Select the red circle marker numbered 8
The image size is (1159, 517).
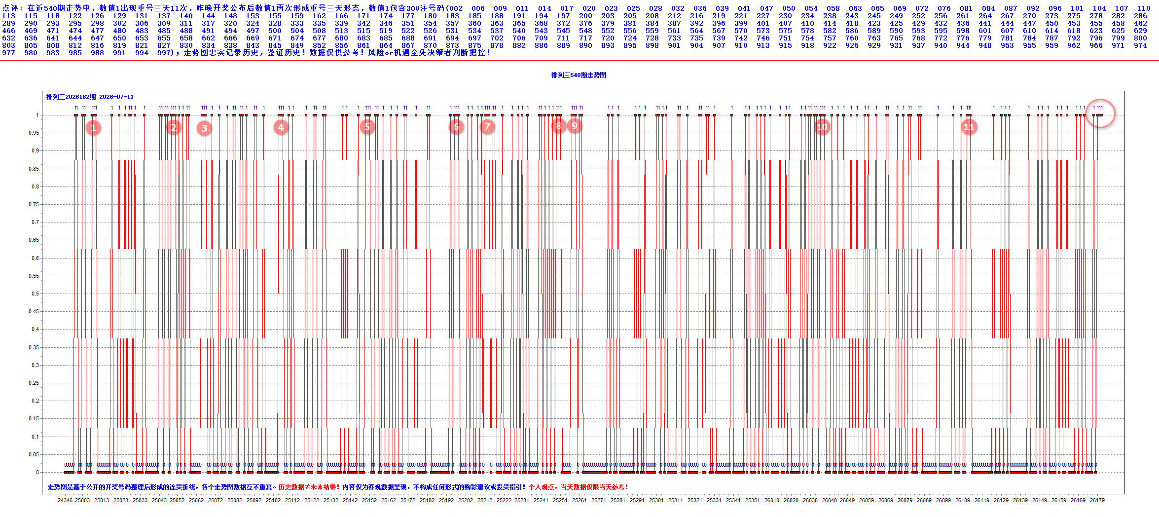pos(558,126)
